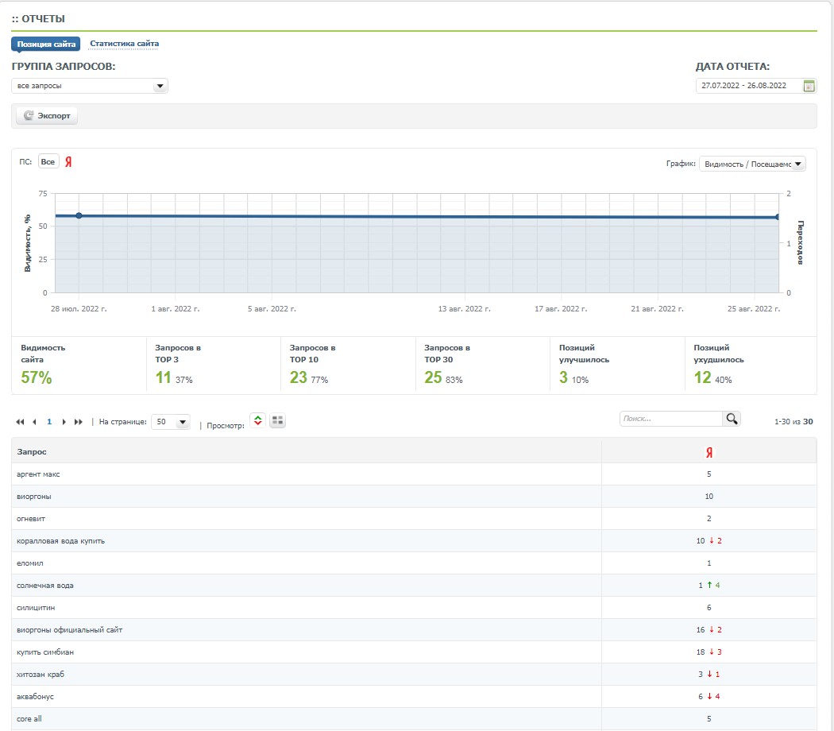Go to the previous page arrow
This screenshot has width=834, height=731.
pyautogui.click(x=34, y=422)
